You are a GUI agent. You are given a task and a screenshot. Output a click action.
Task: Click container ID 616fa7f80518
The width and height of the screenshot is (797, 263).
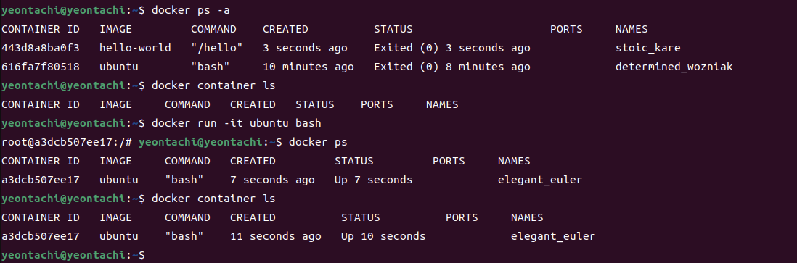[40, 67]
